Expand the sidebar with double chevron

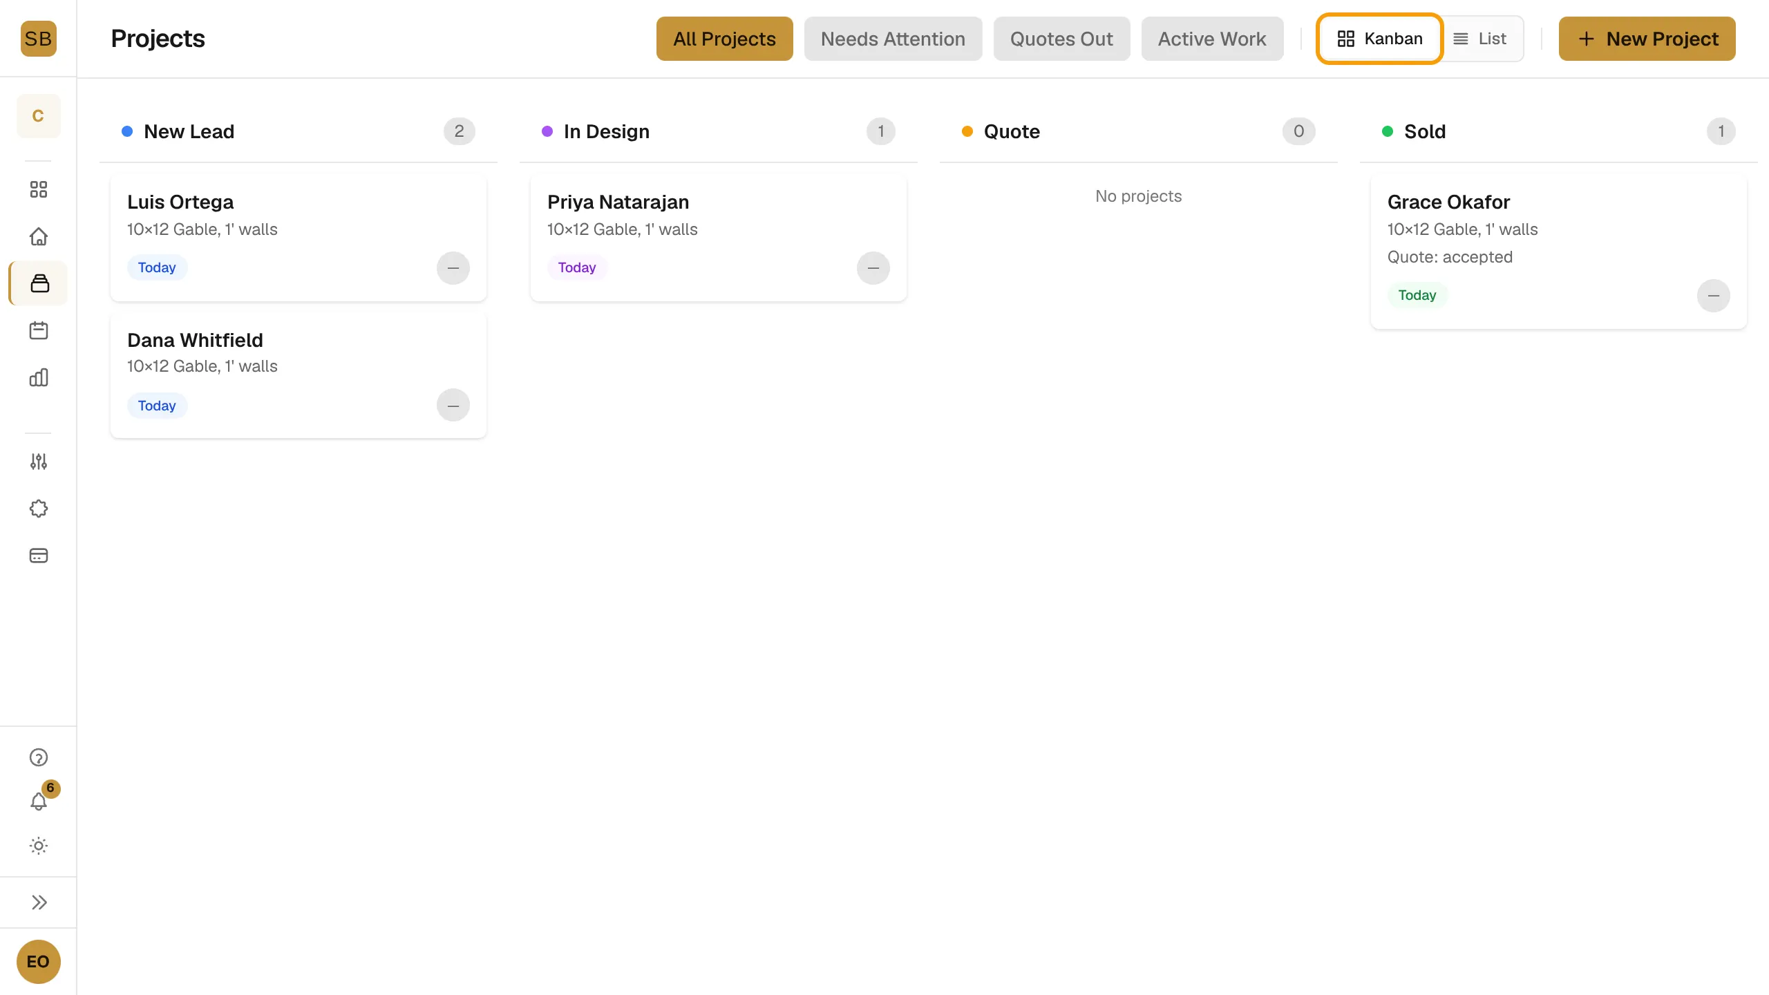[39, 902]
